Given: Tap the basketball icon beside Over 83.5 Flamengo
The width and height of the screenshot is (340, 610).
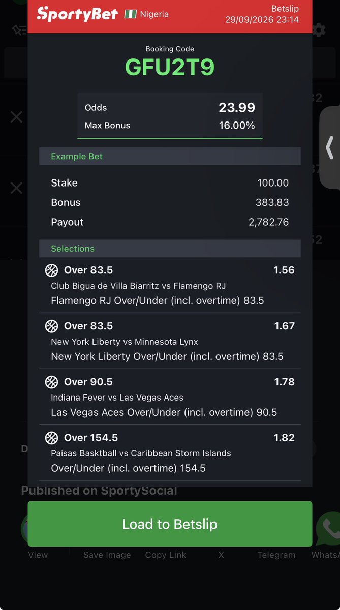Looking at the screenshot, I should pos(51,270).
